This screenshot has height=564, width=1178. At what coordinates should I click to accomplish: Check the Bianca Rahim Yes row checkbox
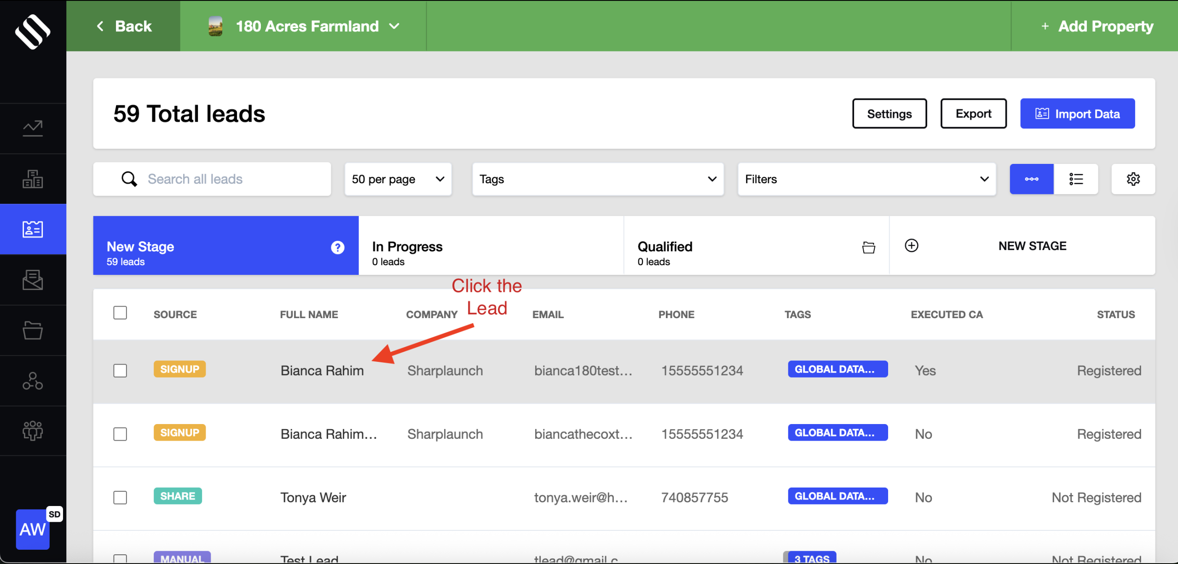click(x=120, y=371)
